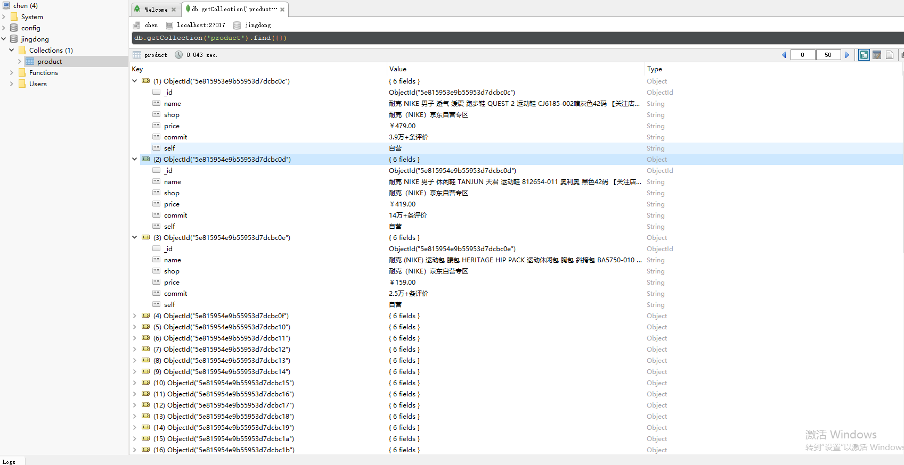904x465 pixels.
Task: Click the Key column header
Action: point(258,69)
